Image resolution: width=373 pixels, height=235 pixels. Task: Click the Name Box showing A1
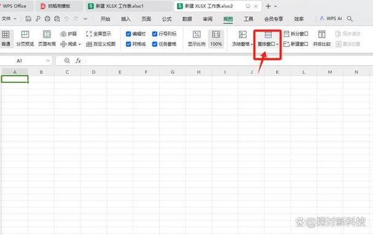[20, 61]
